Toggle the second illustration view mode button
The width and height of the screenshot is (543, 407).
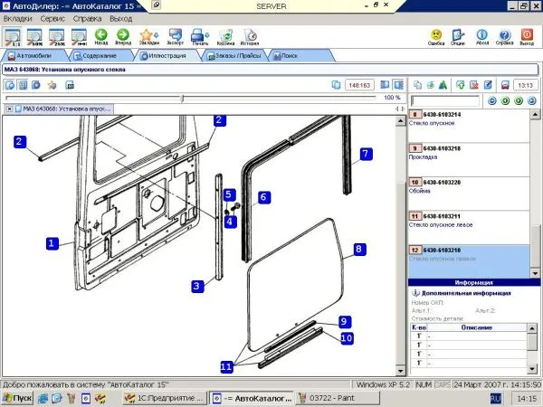[23, 85]
